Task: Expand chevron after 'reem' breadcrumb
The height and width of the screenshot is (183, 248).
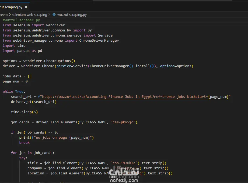Action: point(10,15)
